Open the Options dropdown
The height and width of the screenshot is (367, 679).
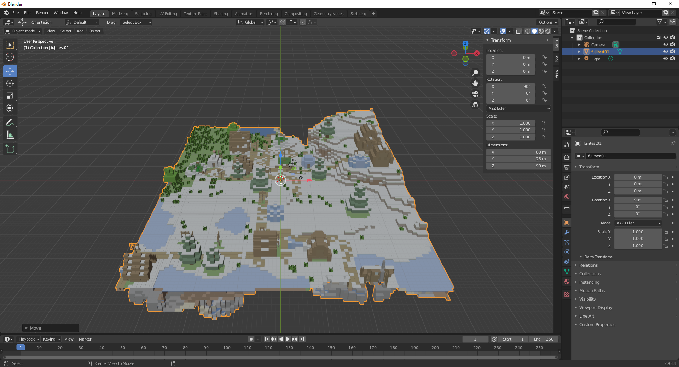click(548, 22)
